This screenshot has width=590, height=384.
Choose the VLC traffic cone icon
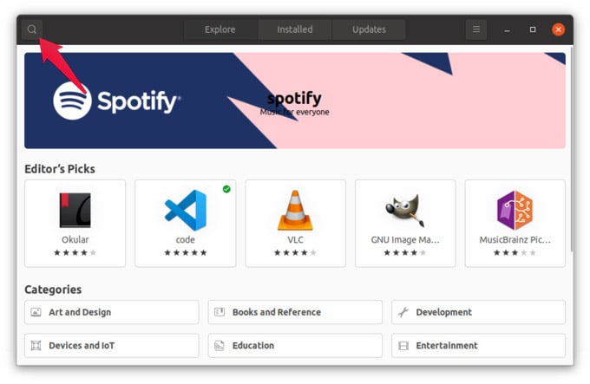[295, 210]
